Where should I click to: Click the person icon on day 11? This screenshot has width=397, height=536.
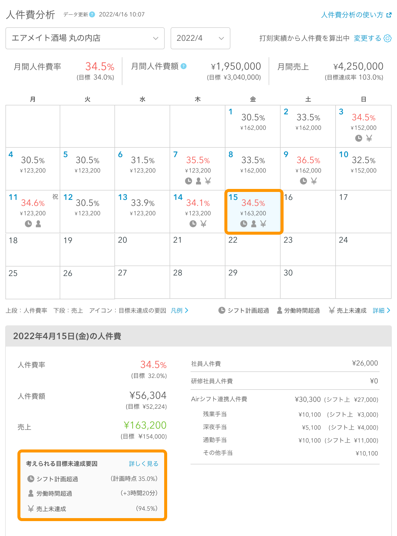[x=38, y=224]
